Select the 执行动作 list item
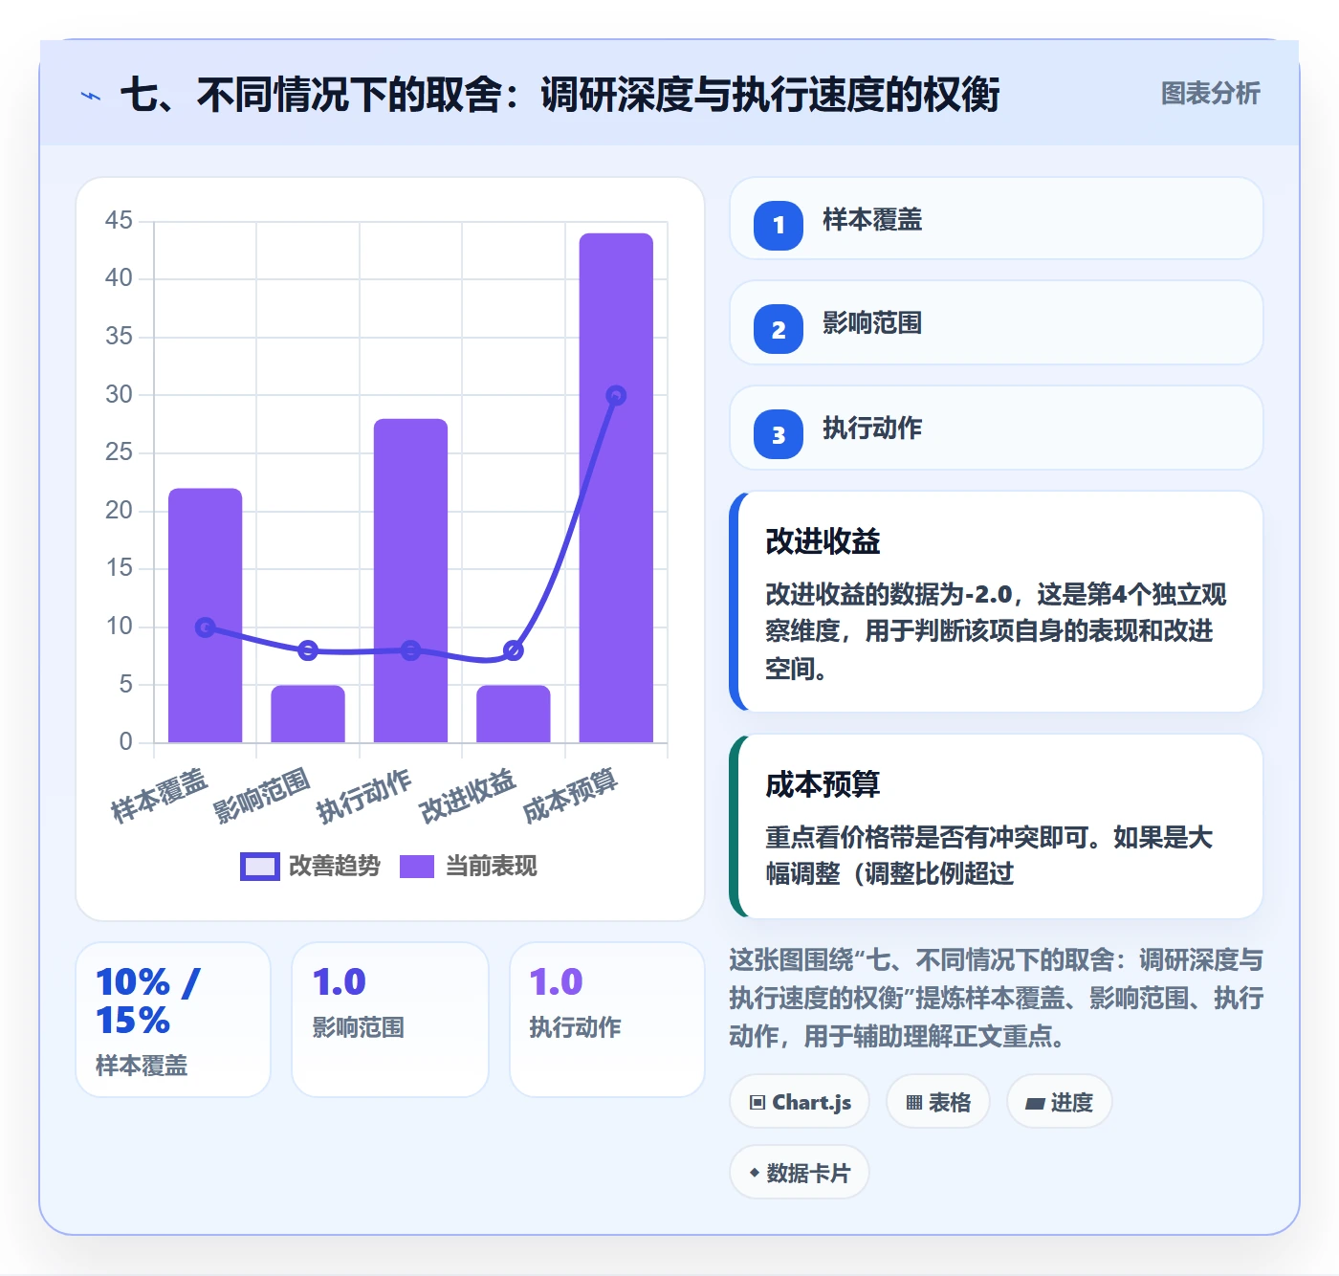Viewport: 1339px width, 1276px height. [996, 429]
